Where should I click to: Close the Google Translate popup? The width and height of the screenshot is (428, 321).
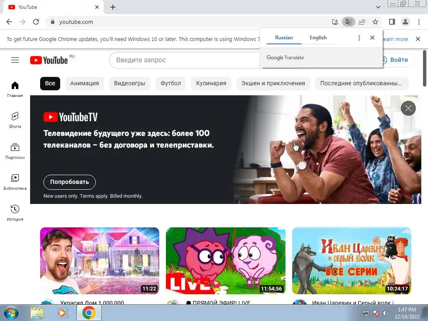(x=372, y=38)
